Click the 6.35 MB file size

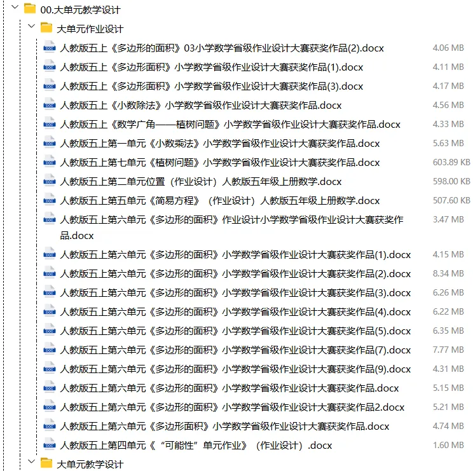(448, 331)
